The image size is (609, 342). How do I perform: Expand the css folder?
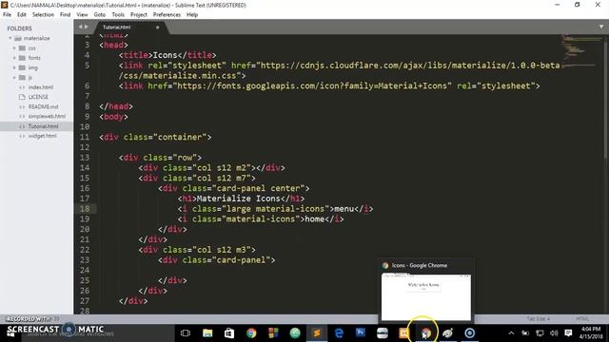click(x=14, y=48)
